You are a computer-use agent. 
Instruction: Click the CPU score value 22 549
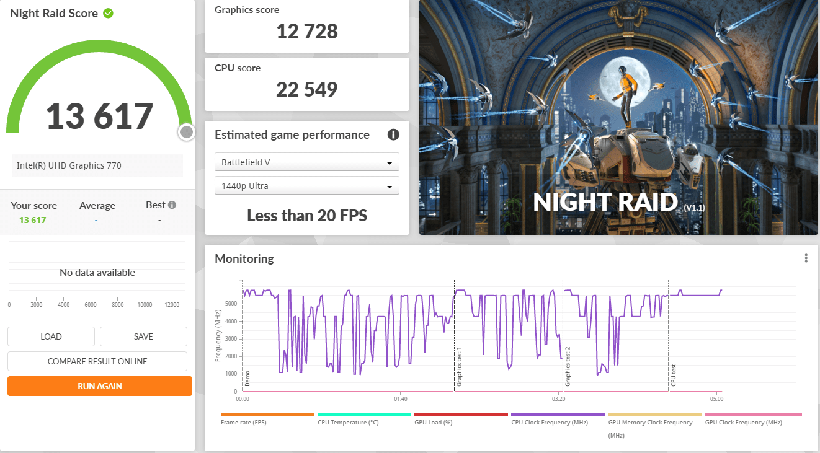point(307,89)
